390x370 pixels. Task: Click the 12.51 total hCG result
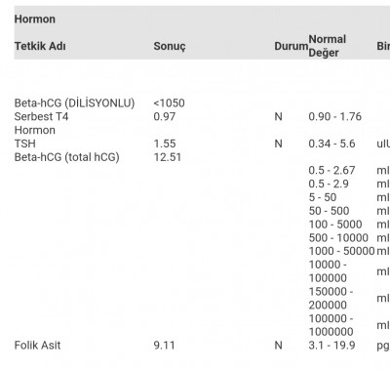point(167,157)
